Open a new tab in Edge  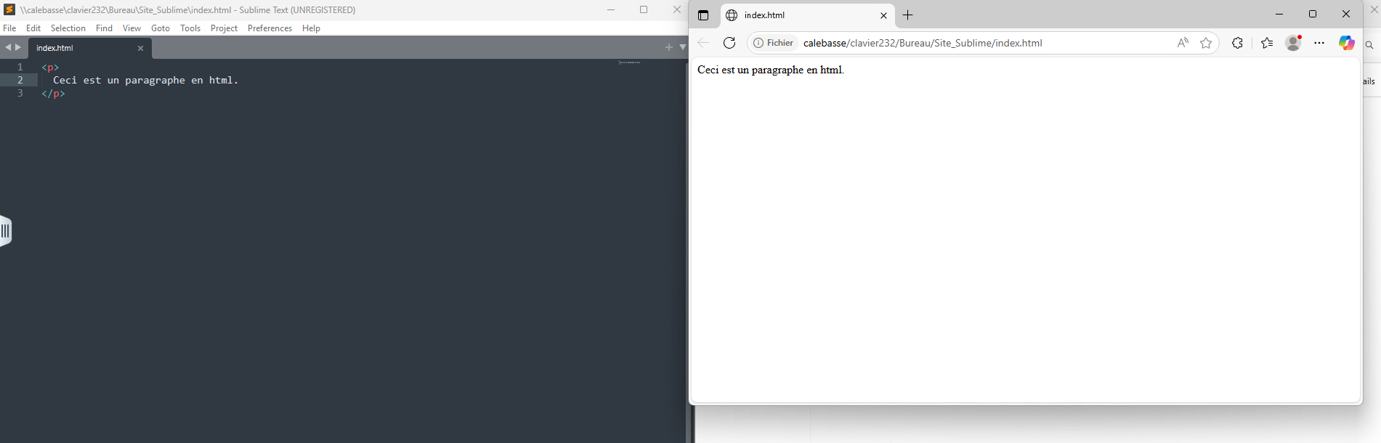point(907,15)
